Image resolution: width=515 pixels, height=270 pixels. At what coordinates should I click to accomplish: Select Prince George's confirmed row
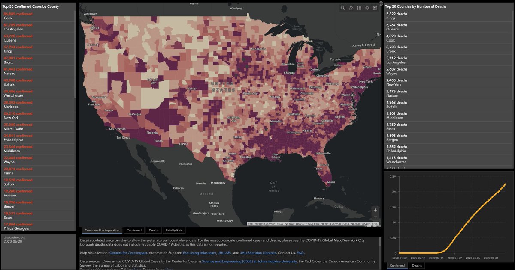coord(38,226)
